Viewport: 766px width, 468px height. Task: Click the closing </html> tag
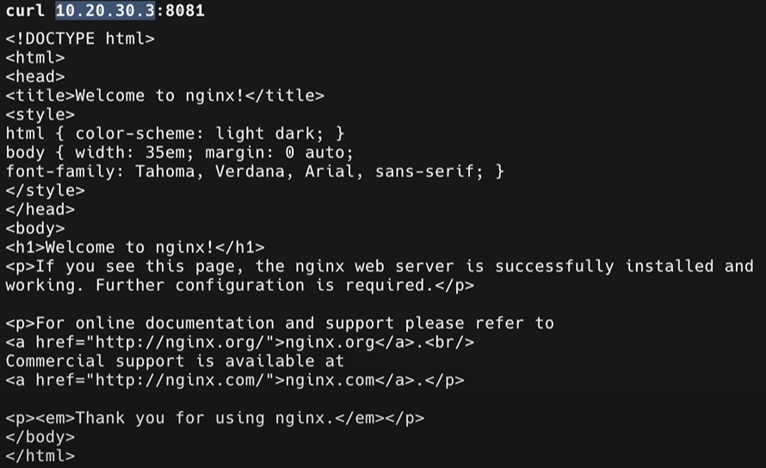pos(40,455)
